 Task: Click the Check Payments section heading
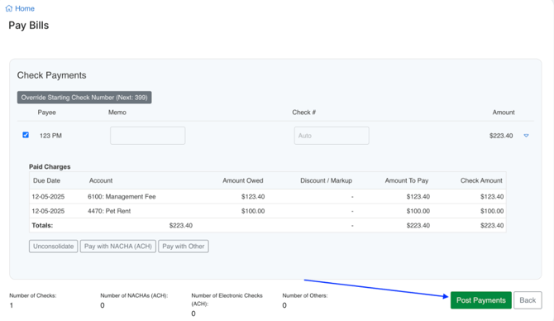click(51, 75)
